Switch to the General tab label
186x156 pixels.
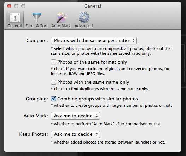(x=14, y=26)
